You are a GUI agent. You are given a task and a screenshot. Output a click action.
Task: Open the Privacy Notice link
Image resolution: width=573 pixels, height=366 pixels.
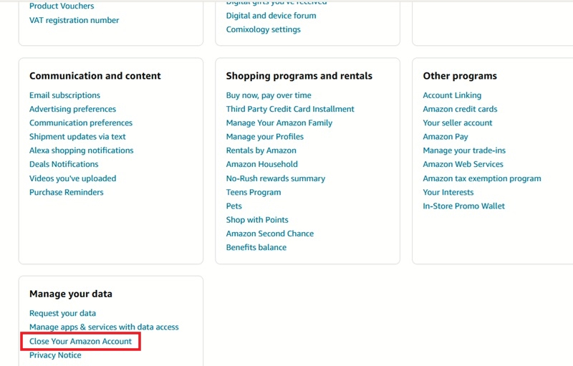[55, 355]
